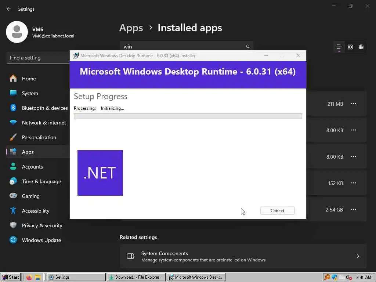The width and height of the screenshot is (376, 282).
Task: Click the Personalization paintbrush icon
Action: click(x=13, y=137)
